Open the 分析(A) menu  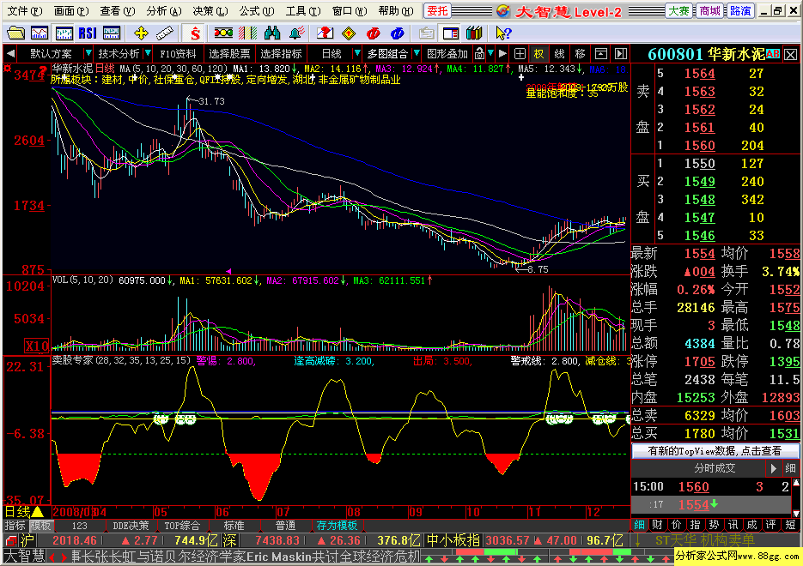coord(163,11)
